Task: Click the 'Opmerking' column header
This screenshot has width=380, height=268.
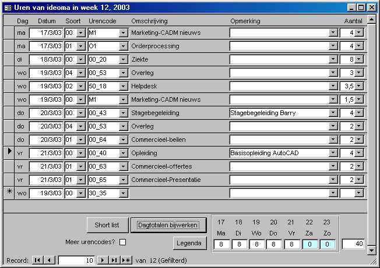Action: click(245, 21)
